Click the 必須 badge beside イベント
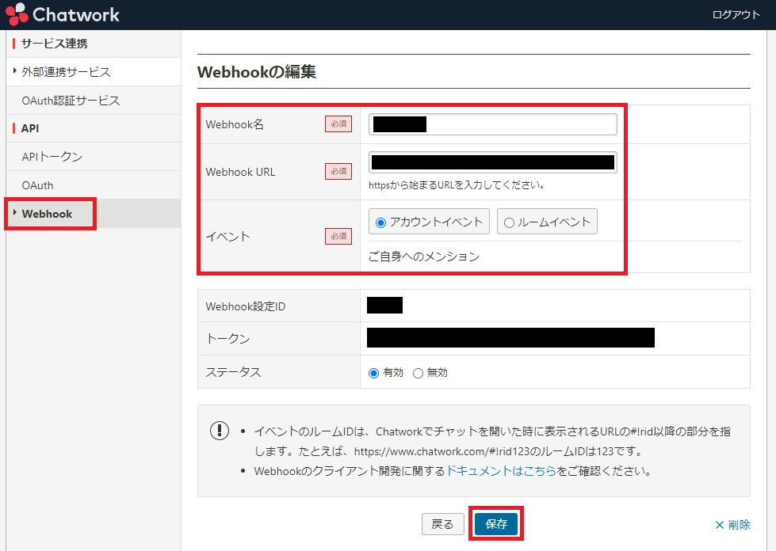776x551 pixels. 338,236
